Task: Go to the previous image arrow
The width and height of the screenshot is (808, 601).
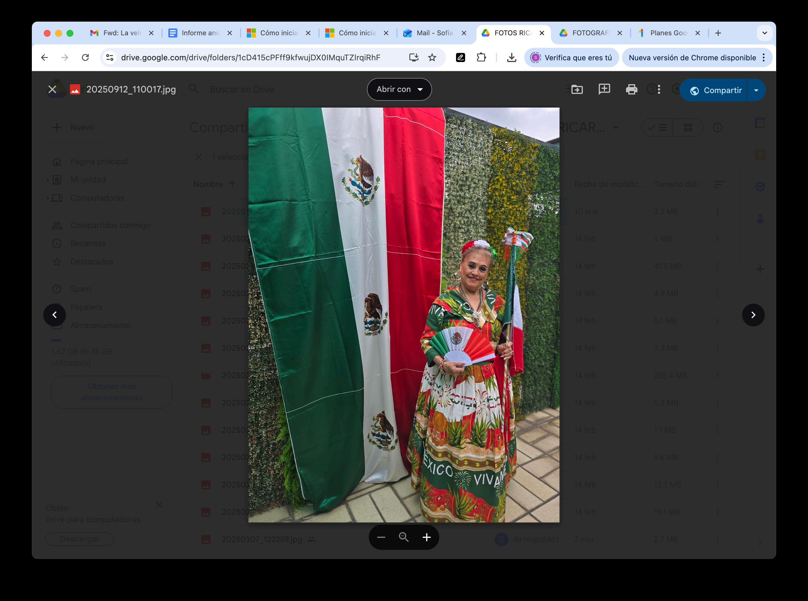Action: 55,315
